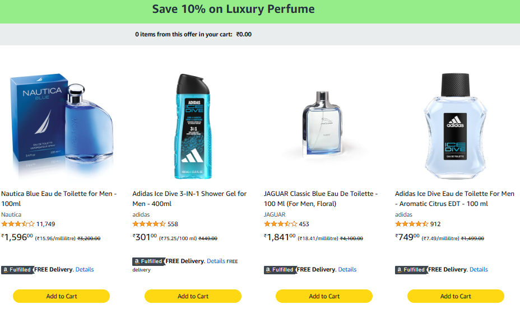The height and width of the screenshot is (309, 520).
Task: Click the Jaguar Classic Blue bottle image
Action: pyautogui.click(x=324, y=126)
